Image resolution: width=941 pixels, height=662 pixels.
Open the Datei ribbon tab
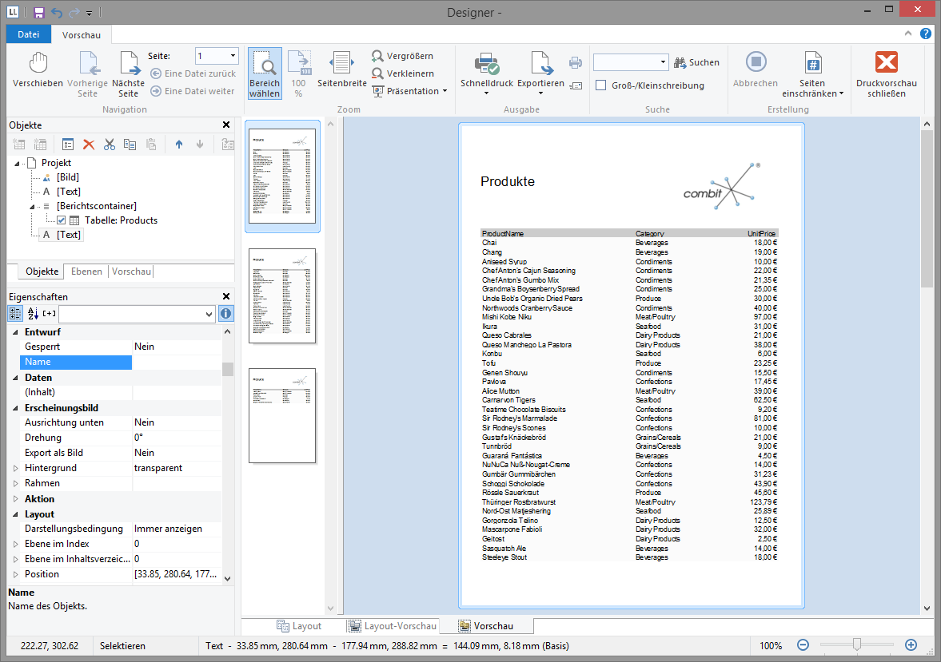pyautogui.click(x=28, y=34)
